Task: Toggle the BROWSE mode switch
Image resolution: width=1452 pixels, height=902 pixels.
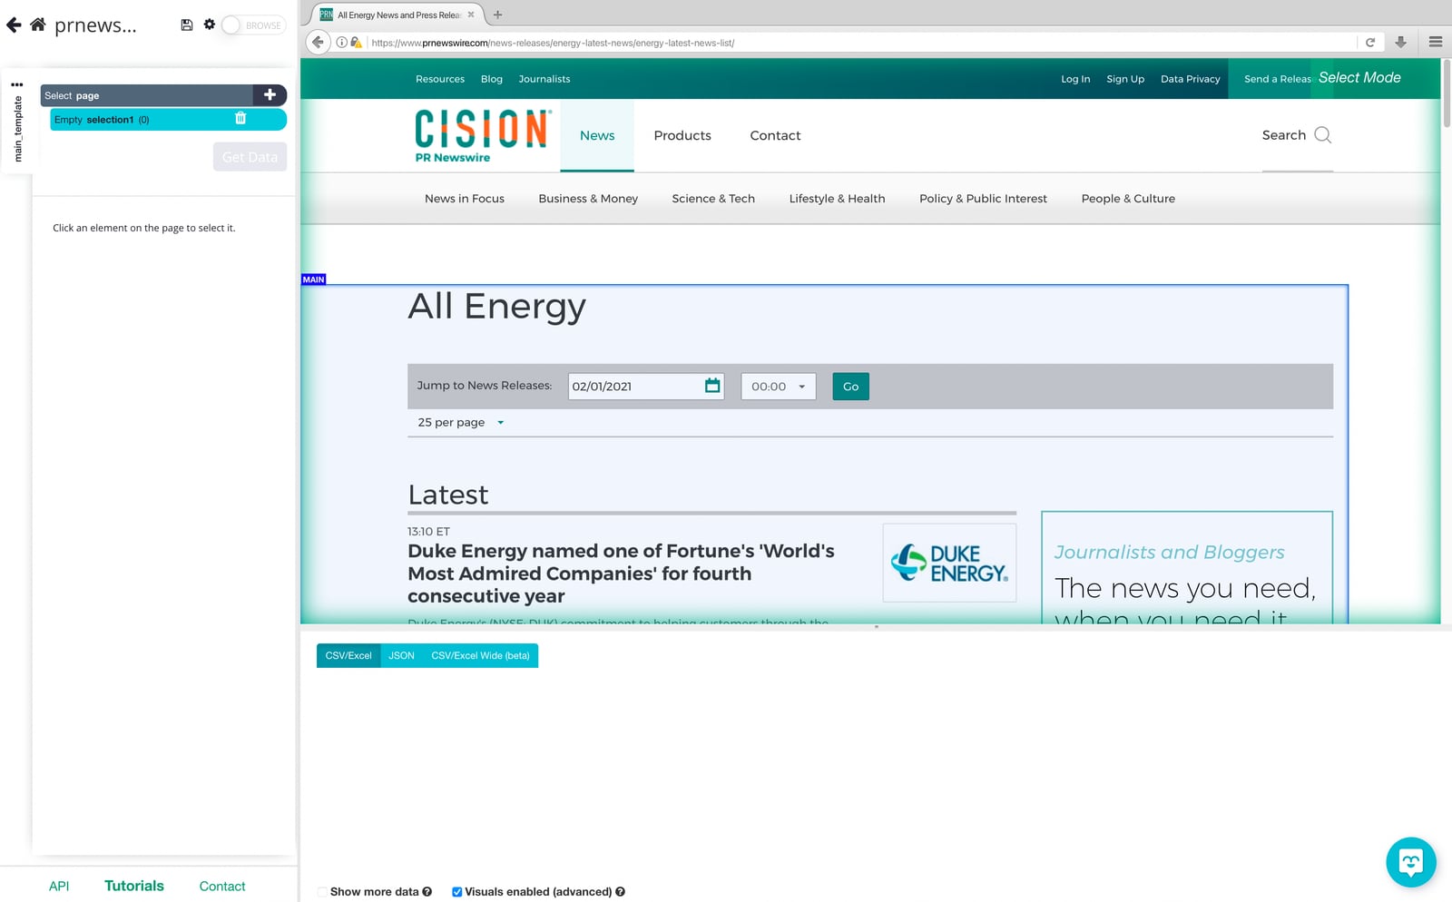Action: tap(253, 25)
